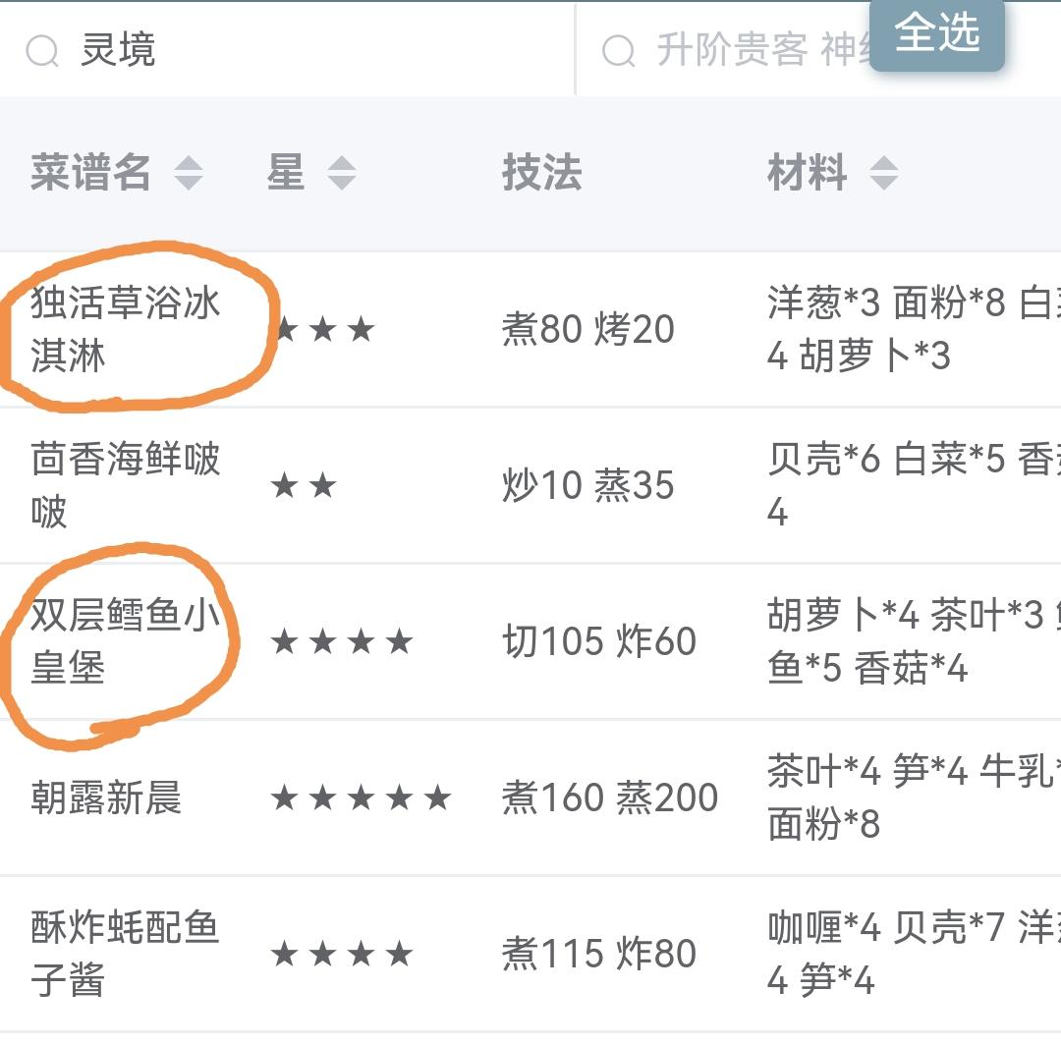Viewport: 1061px width, 1045px height.
Task: Focus the 灵境 search field
Action: click(287, 50)
